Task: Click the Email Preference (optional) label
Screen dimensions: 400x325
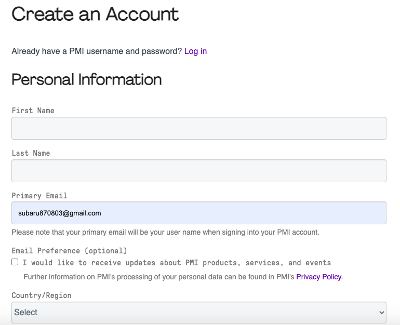Action: pos(70,251)
